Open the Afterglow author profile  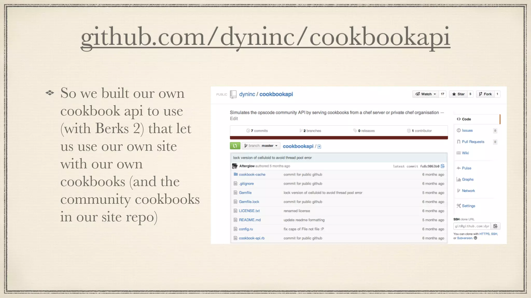coord(247,166)
